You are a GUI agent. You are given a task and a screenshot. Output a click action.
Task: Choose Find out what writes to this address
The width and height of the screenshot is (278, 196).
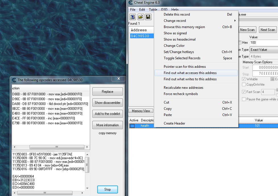coord(196,79)
